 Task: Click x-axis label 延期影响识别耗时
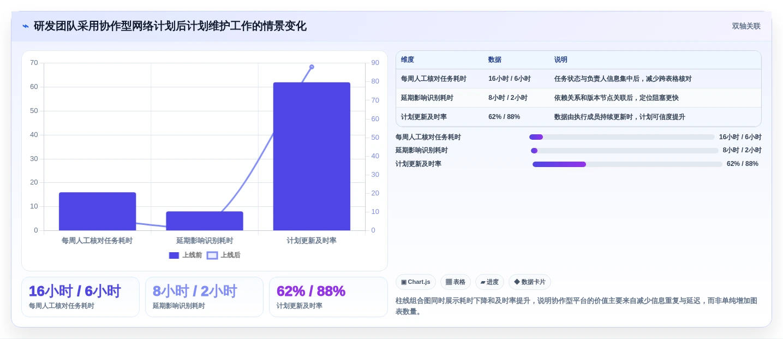[x=205, y=241]
